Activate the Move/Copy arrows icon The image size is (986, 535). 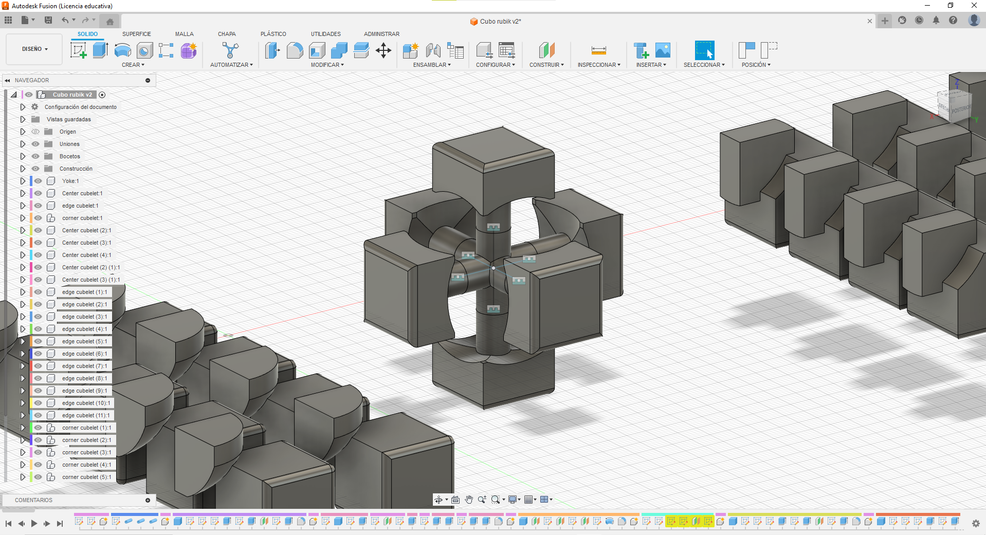[384, 50]
